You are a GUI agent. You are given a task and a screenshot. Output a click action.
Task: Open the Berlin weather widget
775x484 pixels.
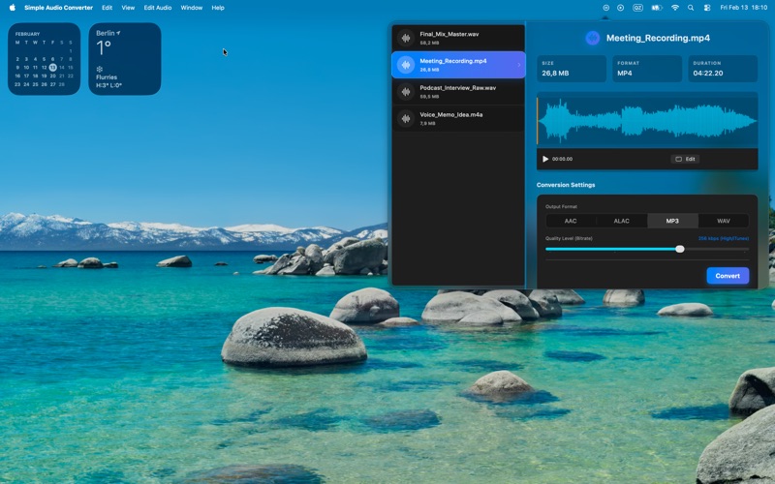coord(125,59)
